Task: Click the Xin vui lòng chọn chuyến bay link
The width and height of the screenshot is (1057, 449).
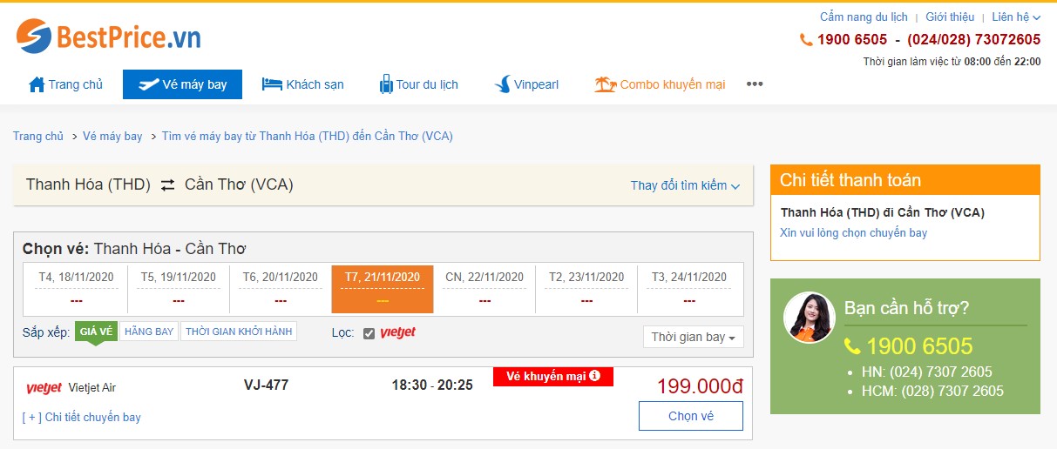Action: click(854, 232)
